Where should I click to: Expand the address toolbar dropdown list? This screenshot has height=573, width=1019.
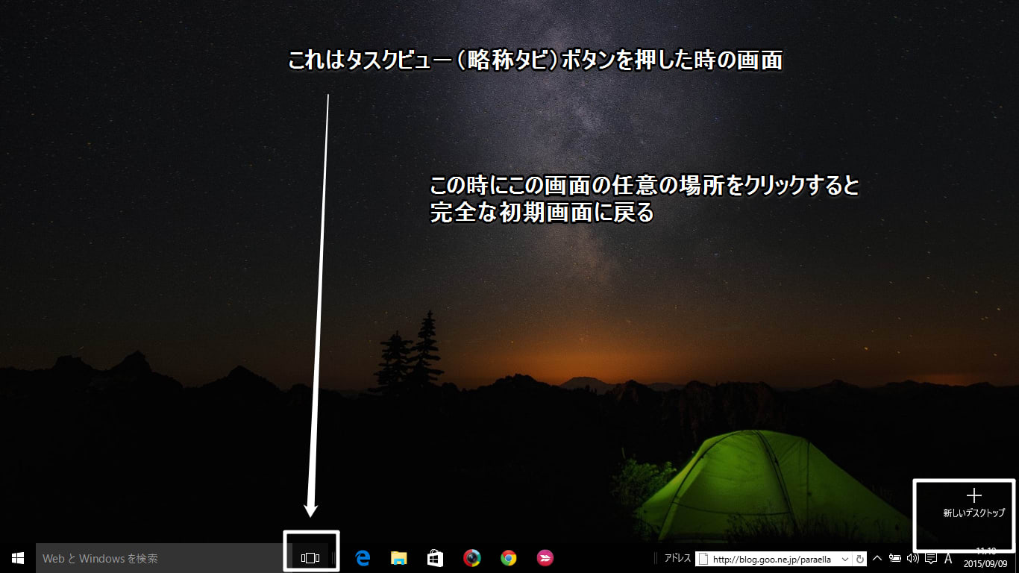844,559
